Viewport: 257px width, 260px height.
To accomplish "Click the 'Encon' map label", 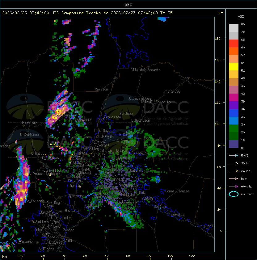I will [x=185, y=78].
